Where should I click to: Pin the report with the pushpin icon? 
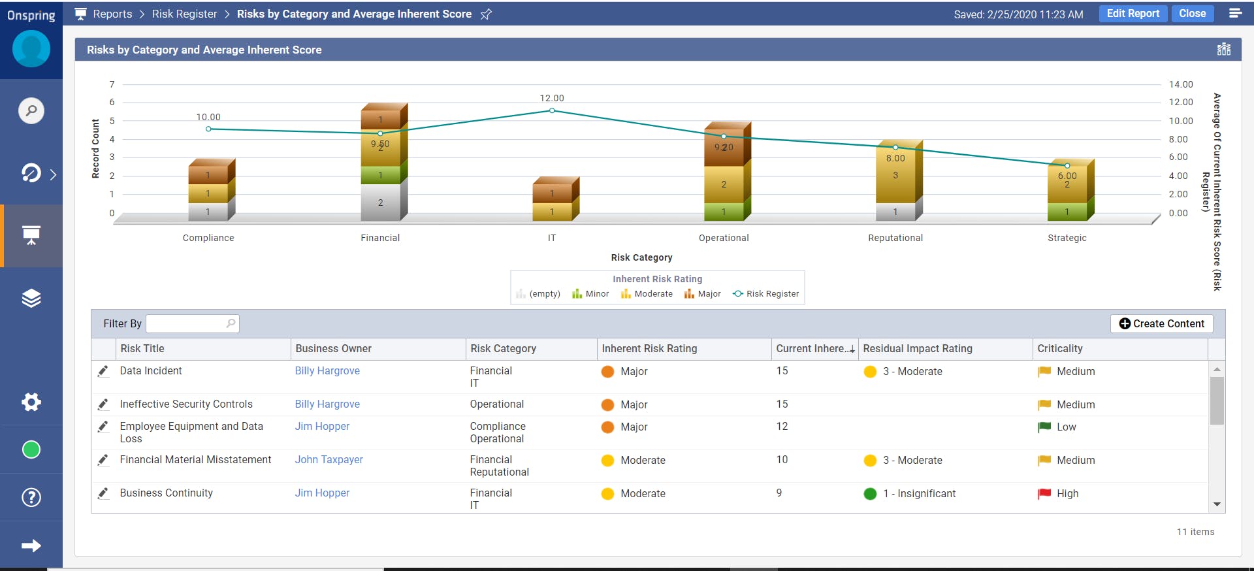click(x=486, y=14)
